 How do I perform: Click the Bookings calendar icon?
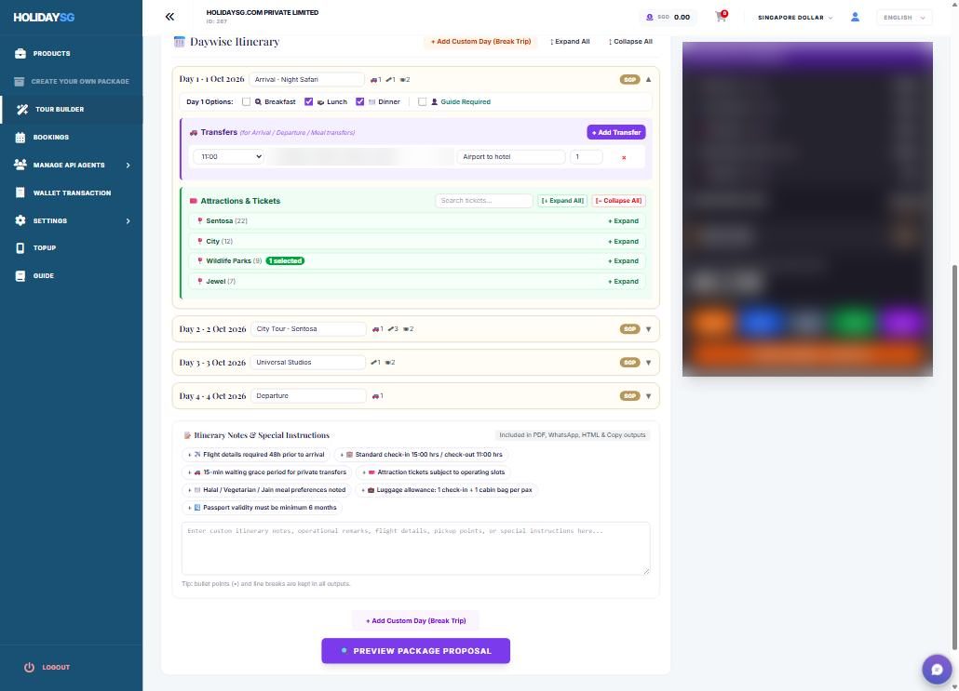click(x=20, y=137)
